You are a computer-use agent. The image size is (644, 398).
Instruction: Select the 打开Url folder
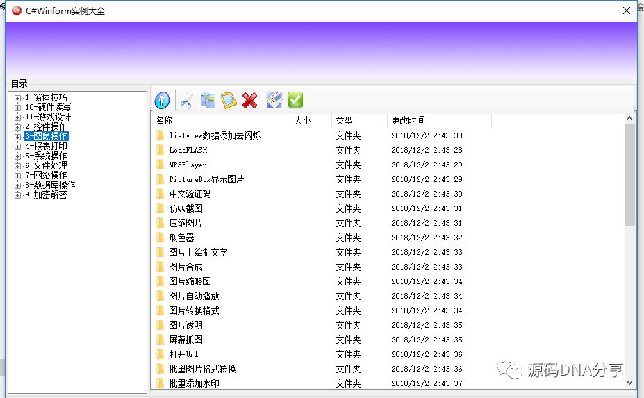tap(183, 354)
